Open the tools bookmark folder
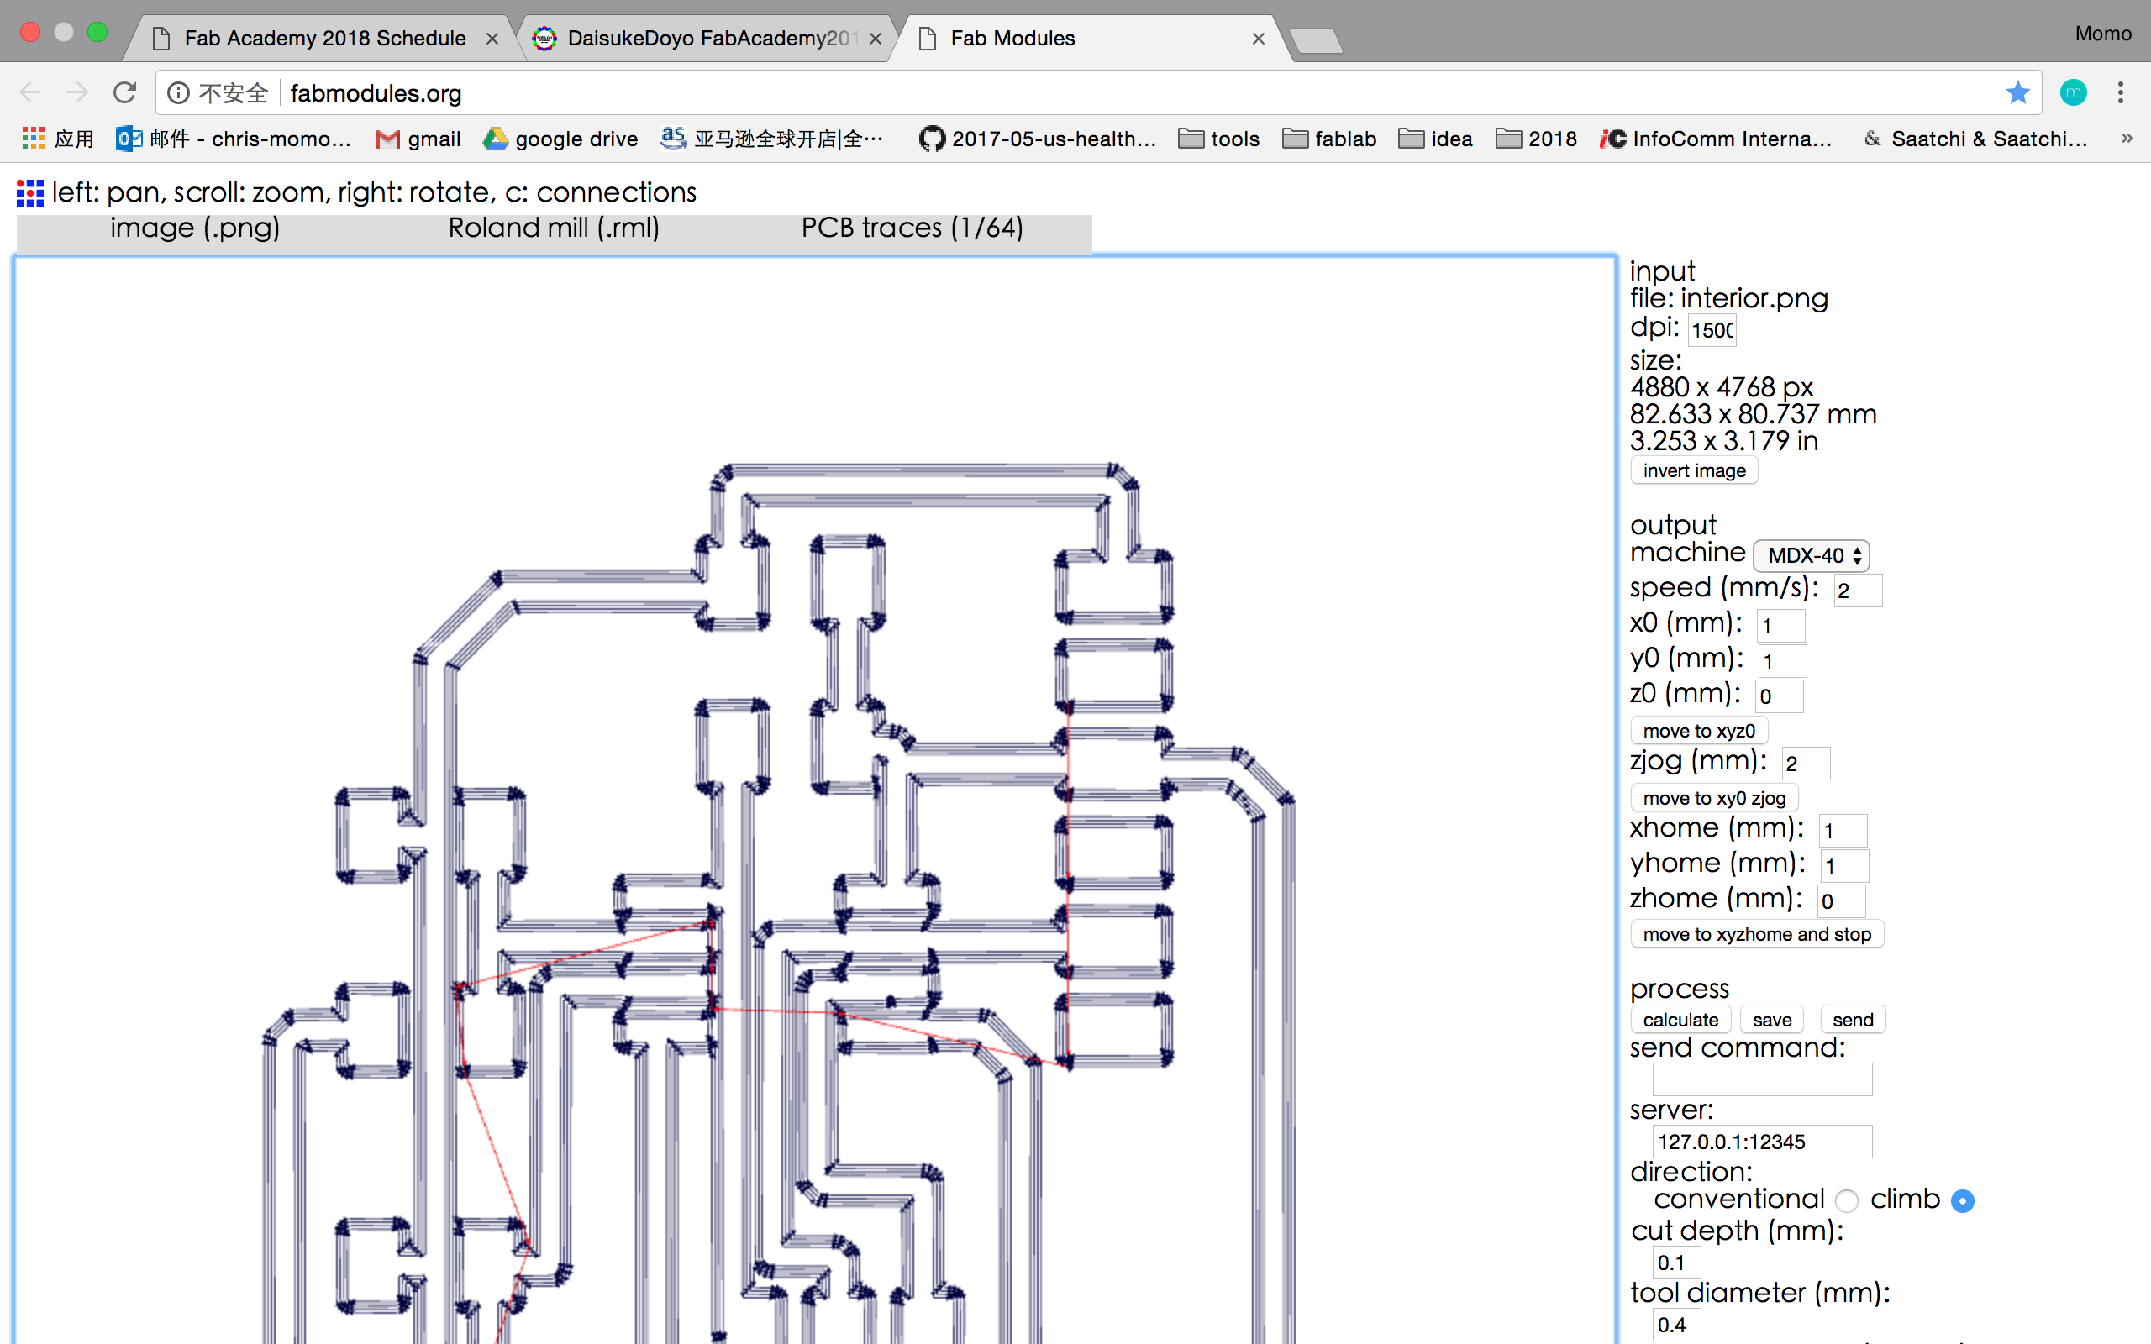The width and height of the screenshot is (2151, 1344). click(1218, 139)
